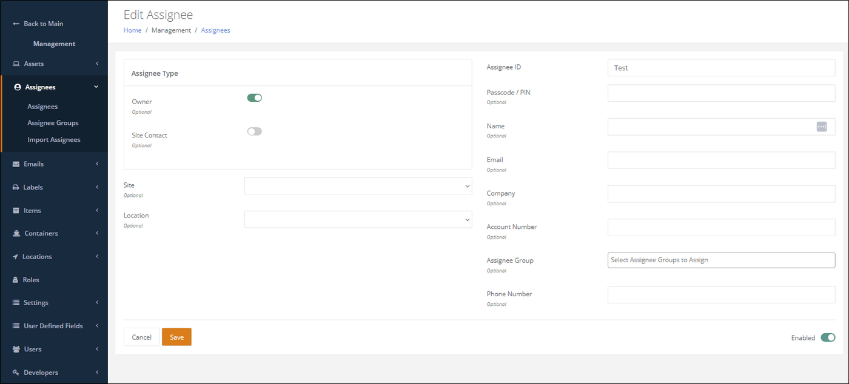Click the Roles lock icon
Image resolution: width=849 pixels, height=384 pixels.
point(16,280)
